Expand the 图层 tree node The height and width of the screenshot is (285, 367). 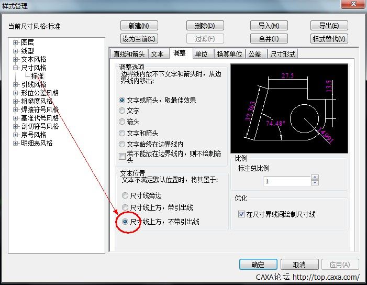tap(16, 42)
